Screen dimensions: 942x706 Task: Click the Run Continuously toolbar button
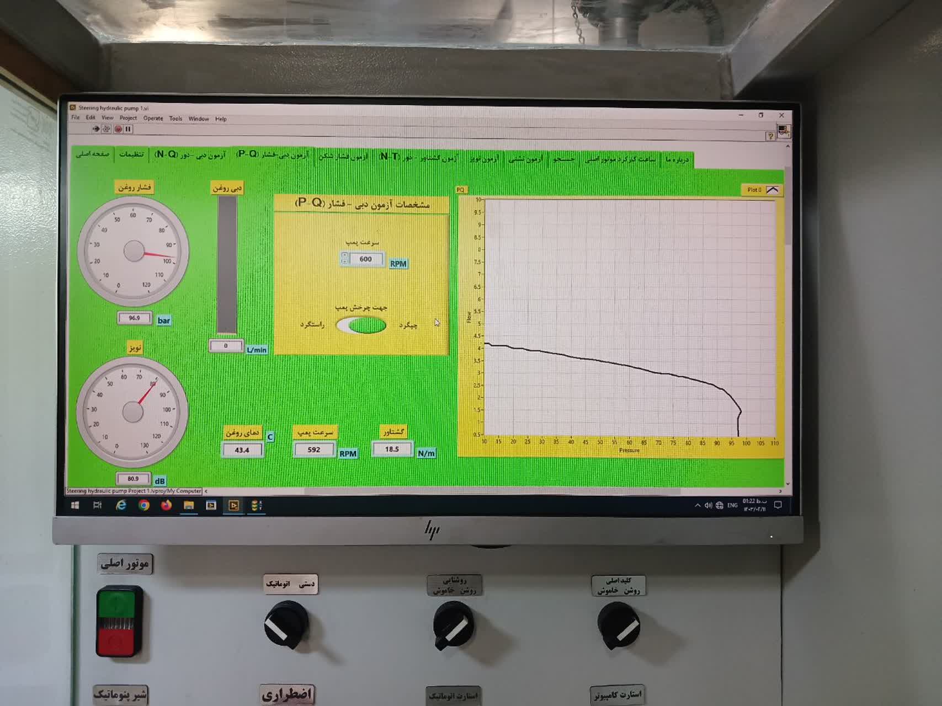tap(107, 129)
